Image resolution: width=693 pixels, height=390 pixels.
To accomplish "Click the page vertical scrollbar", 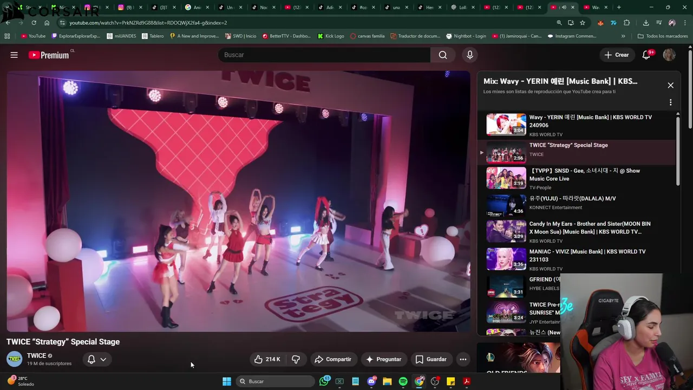I will pyautogui.click(x=690, y=89).
